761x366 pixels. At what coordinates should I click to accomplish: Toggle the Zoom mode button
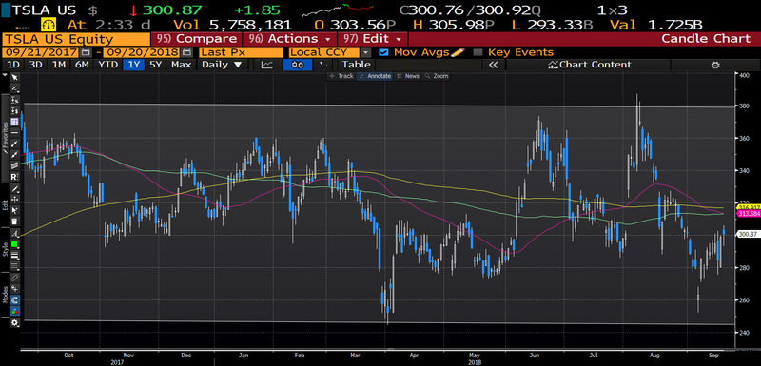(x=437, y=76)
